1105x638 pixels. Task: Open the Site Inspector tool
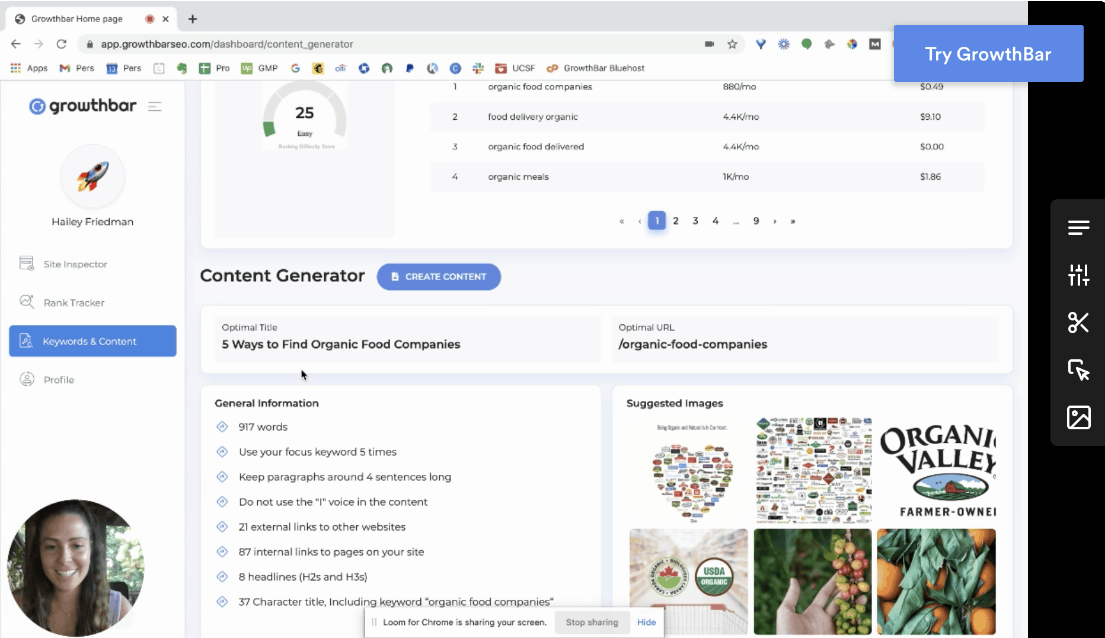tap(74, 263)
